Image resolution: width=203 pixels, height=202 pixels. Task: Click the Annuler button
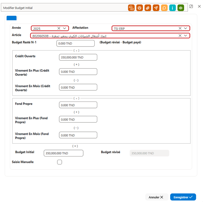[x=156, y=197]
